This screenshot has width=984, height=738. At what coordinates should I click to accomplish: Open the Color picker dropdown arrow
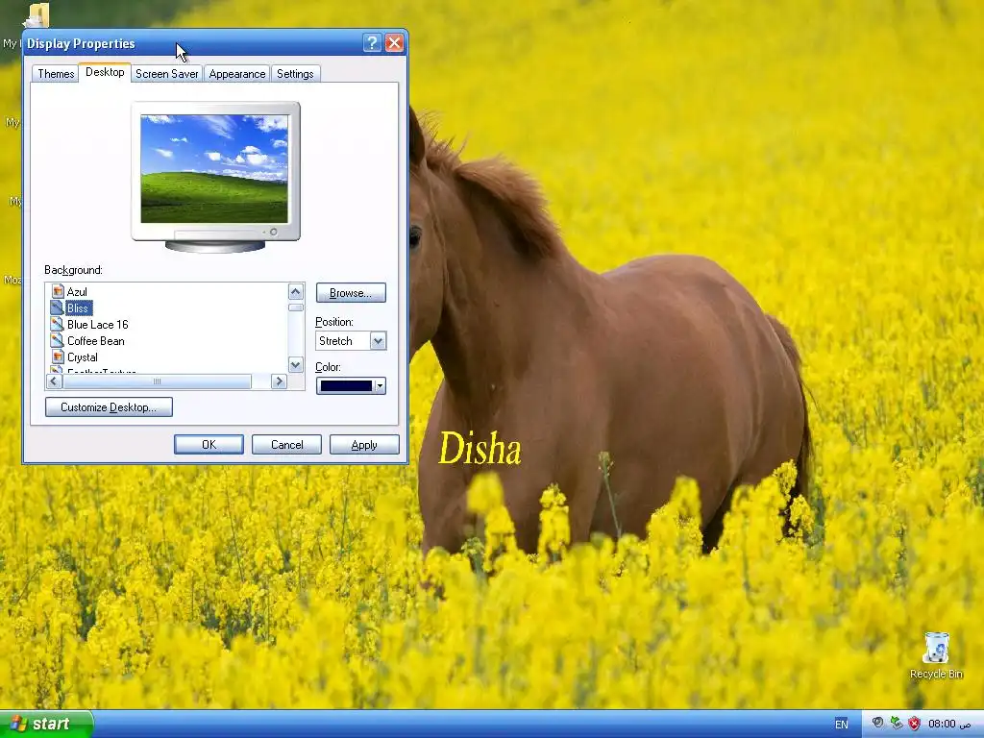click(380, 385)
